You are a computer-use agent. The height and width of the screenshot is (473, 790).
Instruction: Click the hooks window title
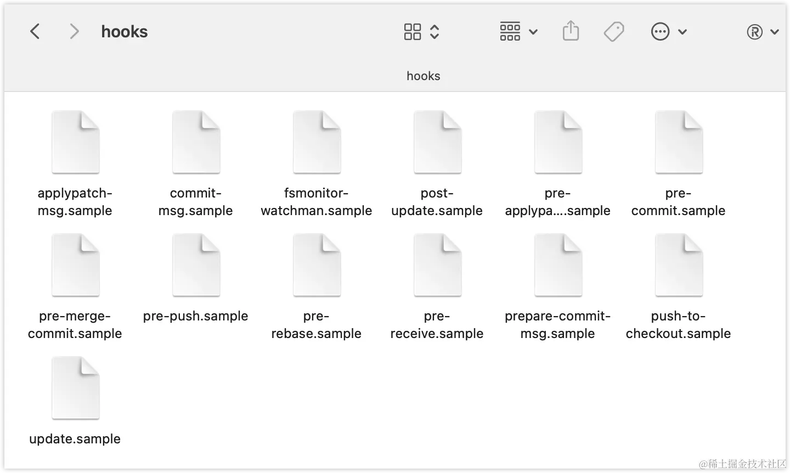coord(125,32)
